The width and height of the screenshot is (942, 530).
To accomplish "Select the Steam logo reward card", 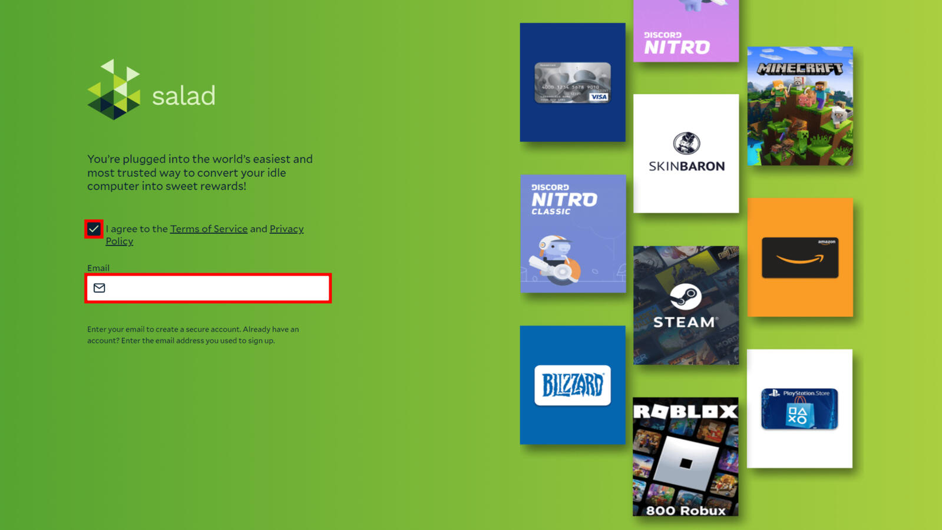I will coord(686,305).
